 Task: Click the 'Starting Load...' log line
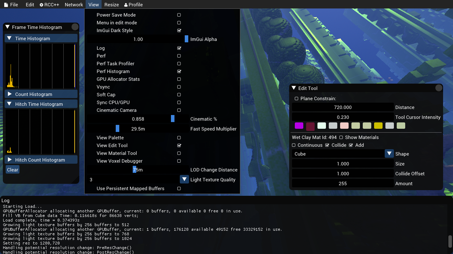[x=22, y=206]
